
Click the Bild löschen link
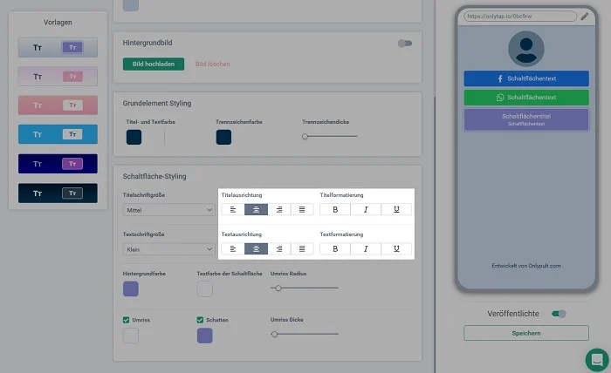coord(211,64)
